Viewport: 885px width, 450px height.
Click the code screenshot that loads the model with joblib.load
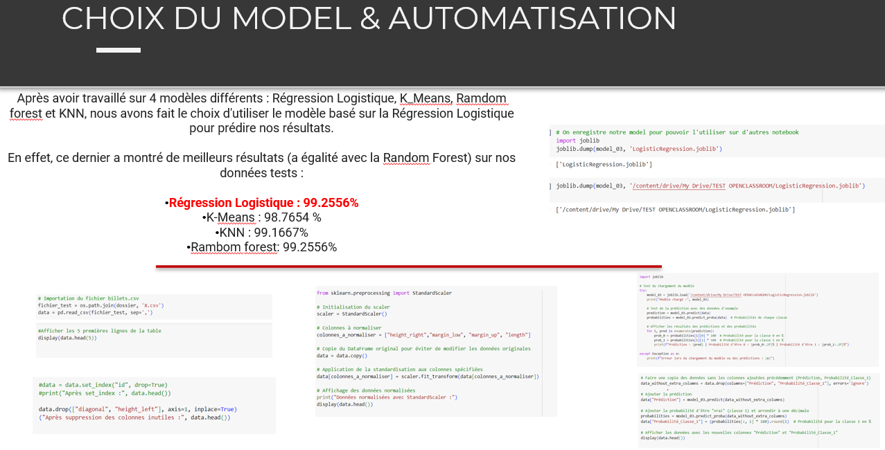pos(757,319)
